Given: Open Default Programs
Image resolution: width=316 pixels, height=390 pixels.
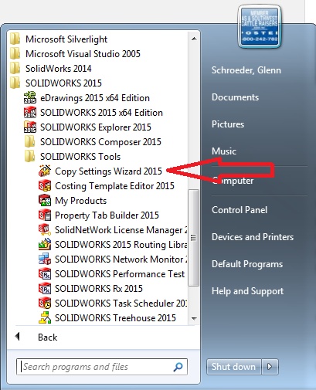Looking at the screenshot, I should [247, 264].
